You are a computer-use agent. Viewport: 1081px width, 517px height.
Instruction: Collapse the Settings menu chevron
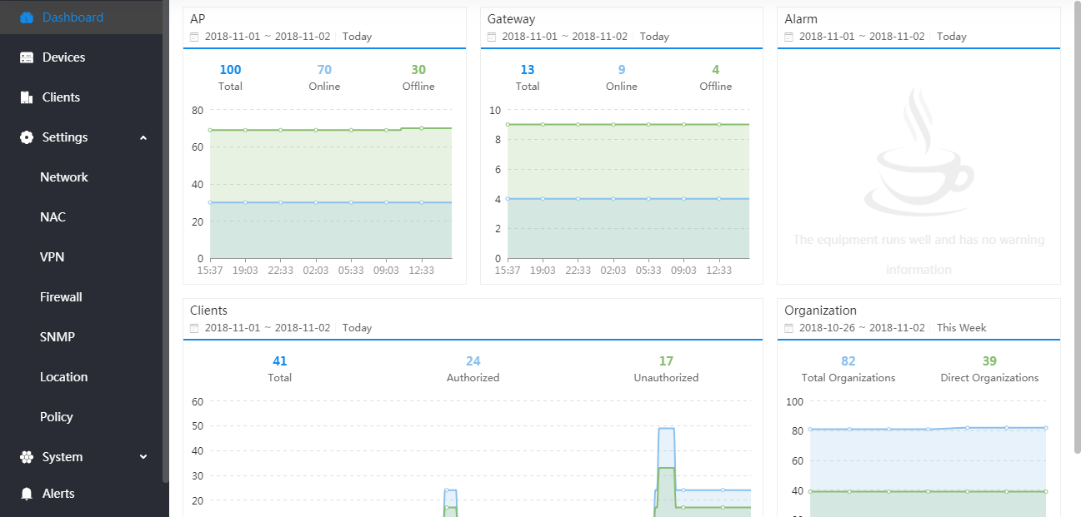pos(143,137)
